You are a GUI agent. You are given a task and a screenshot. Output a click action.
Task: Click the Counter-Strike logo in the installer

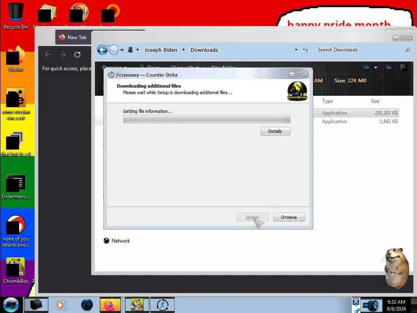[x=297, y=91]
